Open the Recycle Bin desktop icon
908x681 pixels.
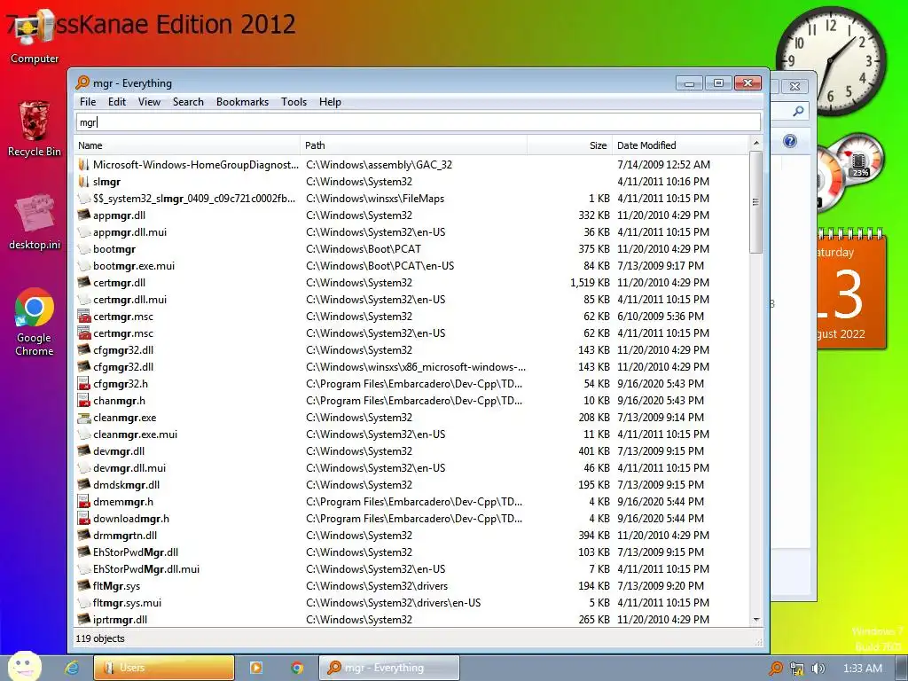coord(35,129)
